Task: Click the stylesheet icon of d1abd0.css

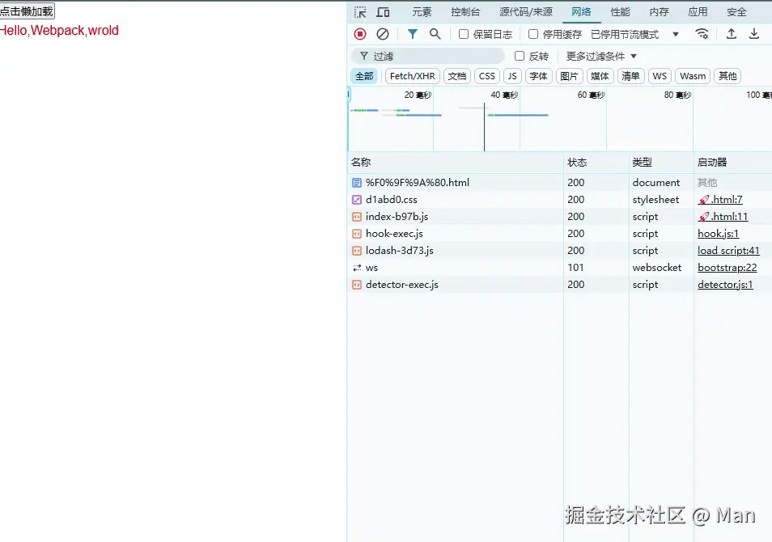Action: pyautogui.click(x=357, y=200)
